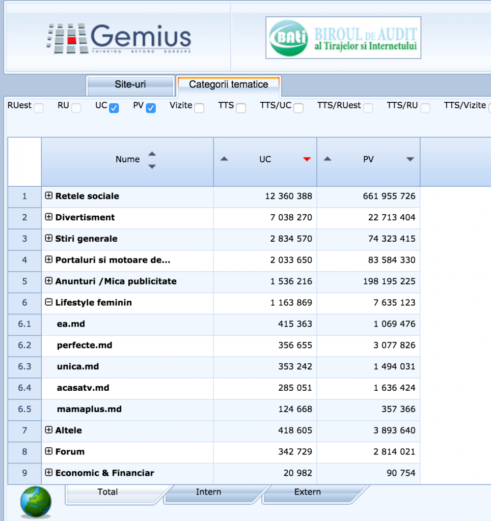Select the Lifestyle feminin row name
491x521 pixels.
pyautogui.click(x=94, y=303)
